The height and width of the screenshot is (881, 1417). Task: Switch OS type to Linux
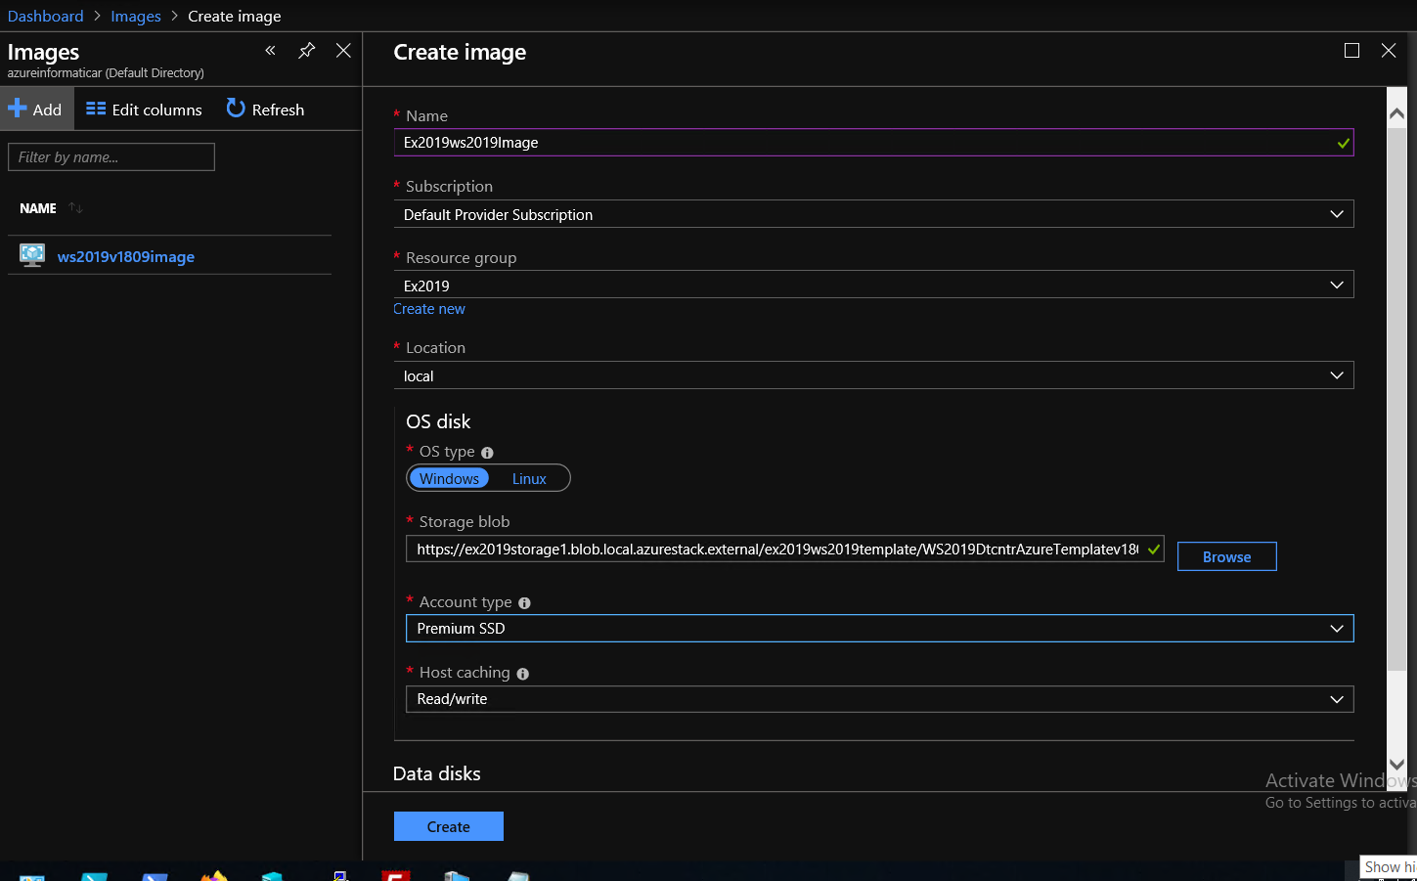point(529,478)
